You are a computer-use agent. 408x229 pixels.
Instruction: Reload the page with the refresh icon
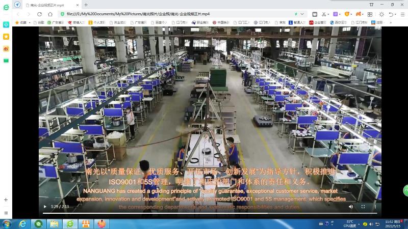(x=39, y=14)
